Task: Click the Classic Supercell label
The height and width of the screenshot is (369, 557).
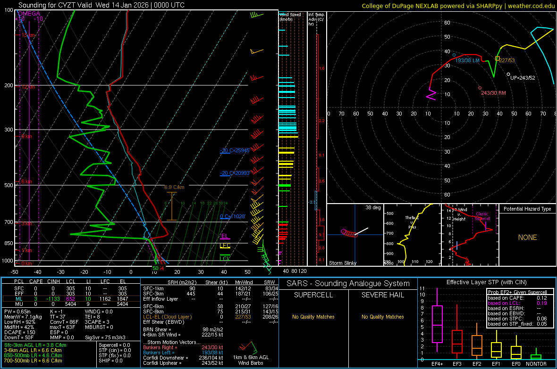Action: tap(482, 216)
